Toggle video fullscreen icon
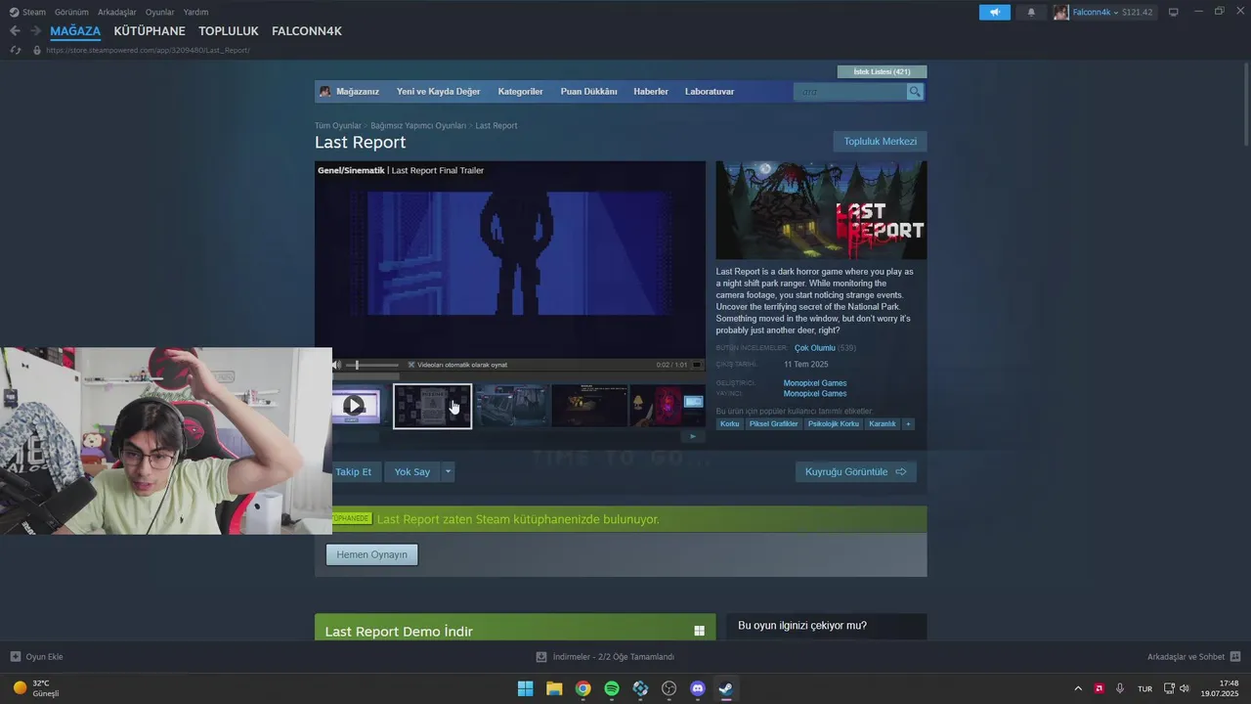 coord(697,365)
